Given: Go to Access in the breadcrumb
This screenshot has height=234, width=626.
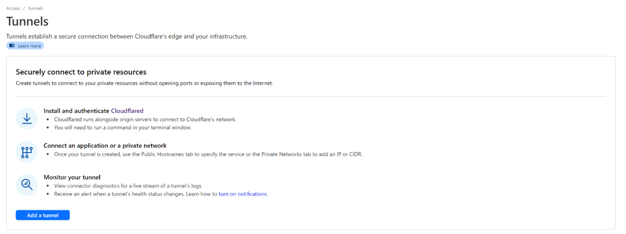Looking at the screenshot, I should (13, 8).
